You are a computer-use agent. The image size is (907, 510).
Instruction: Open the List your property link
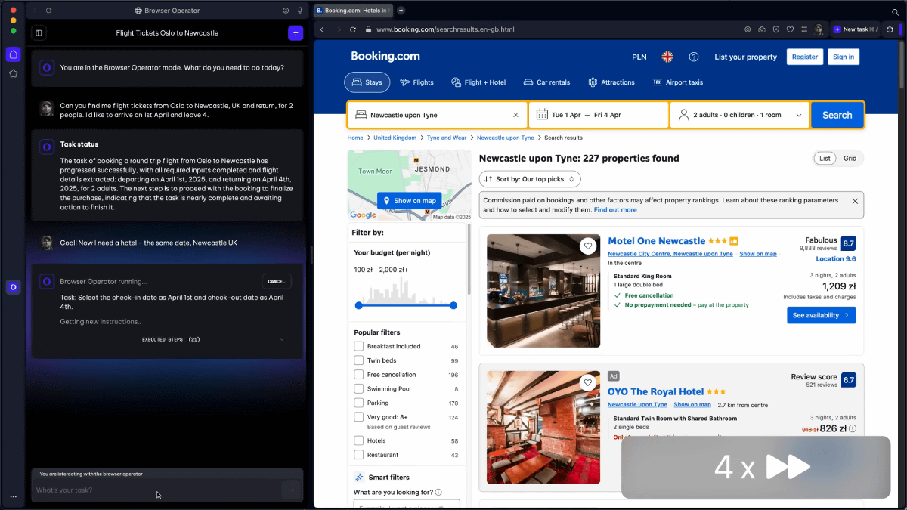pyautogui.click(x=745, y=57)
